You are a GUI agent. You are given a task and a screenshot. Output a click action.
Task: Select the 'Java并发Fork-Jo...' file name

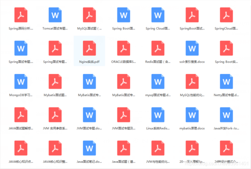point(226,128)
